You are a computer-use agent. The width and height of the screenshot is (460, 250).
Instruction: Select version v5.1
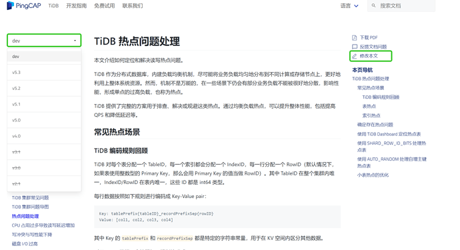pos(44,104)
